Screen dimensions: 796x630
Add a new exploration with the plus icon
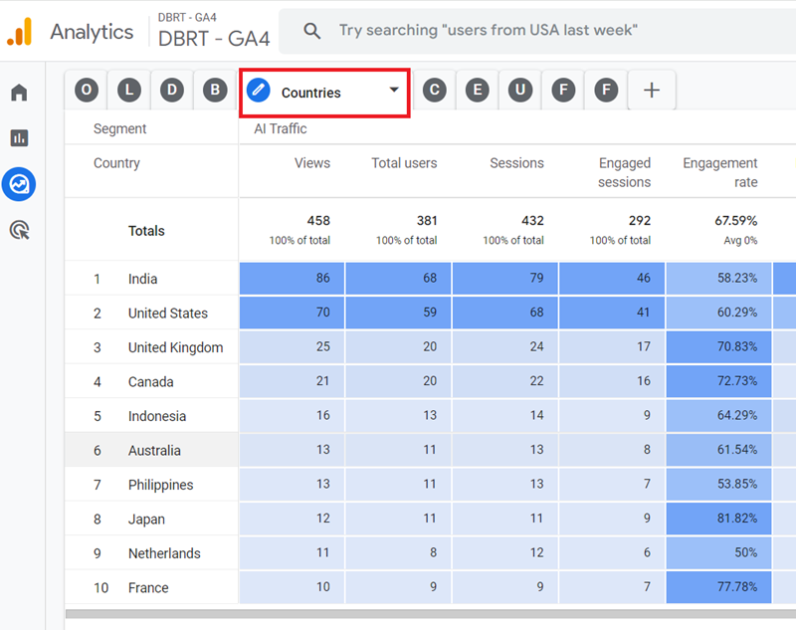652,90
